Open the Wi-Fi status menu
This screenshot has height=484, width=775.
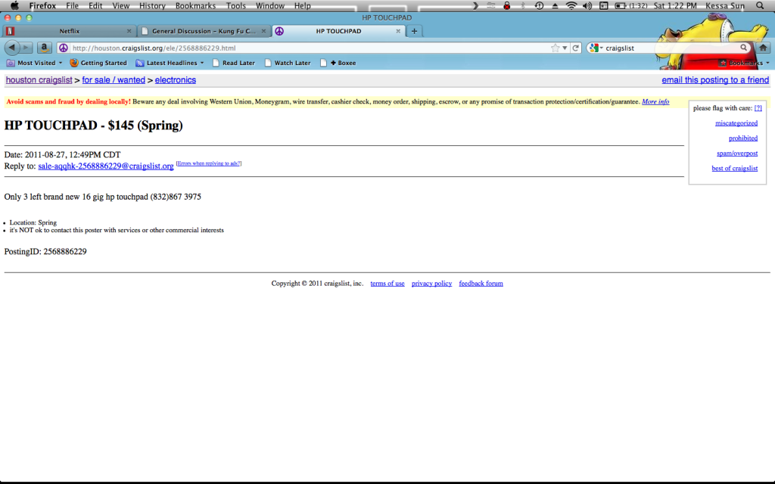click(x=571, y=5)
